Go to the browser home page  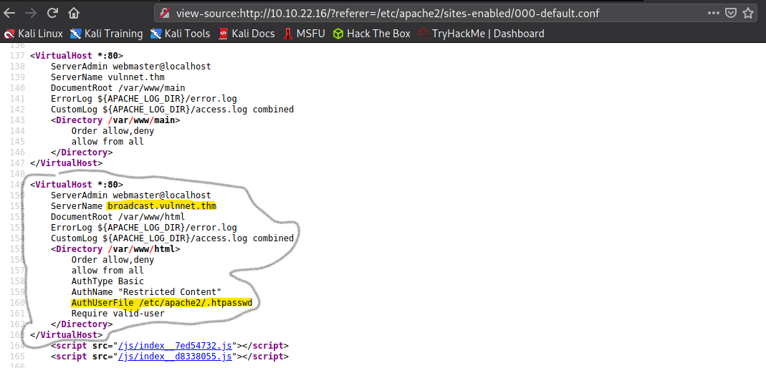coord(74,13)
